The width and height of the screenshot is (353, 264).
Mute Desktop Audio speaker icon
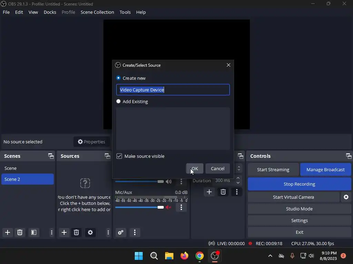168,181
